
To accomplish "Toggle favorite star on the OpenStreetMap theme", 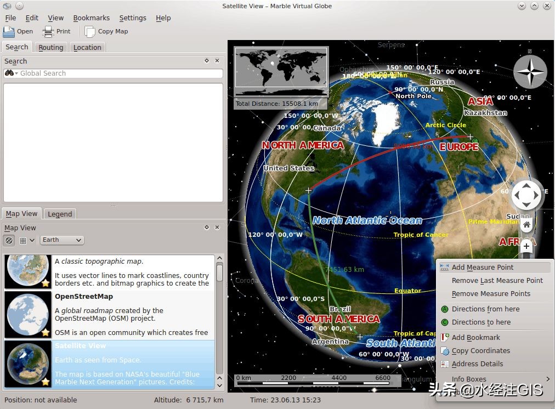I will tap(46, 332).
